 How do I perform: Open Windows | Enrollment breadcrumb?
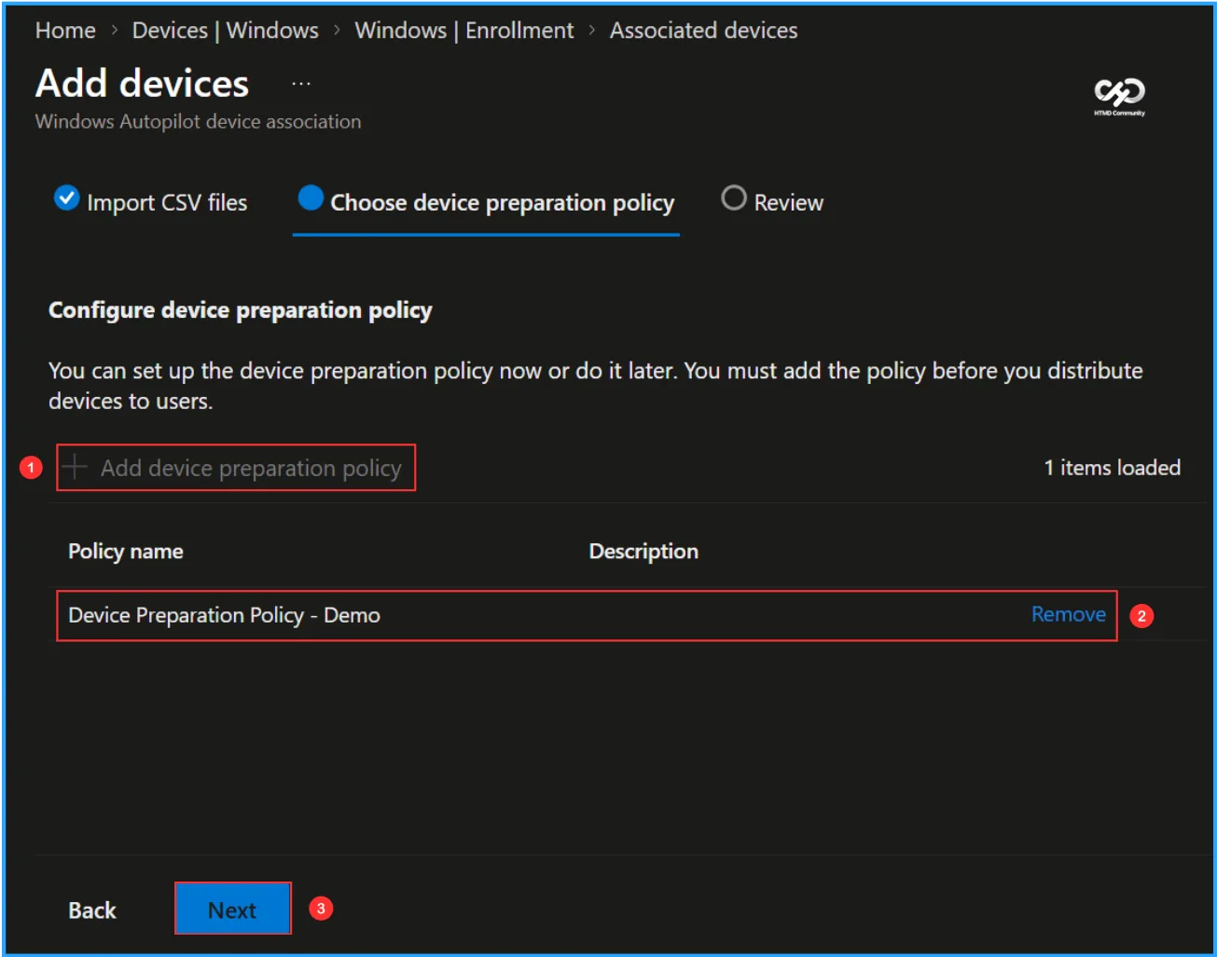tap(463, 31)
